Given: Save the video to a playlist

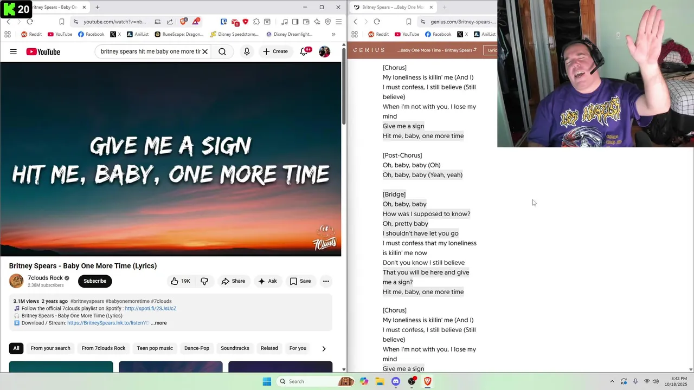Looking at the screenshot, I should 300,281.
